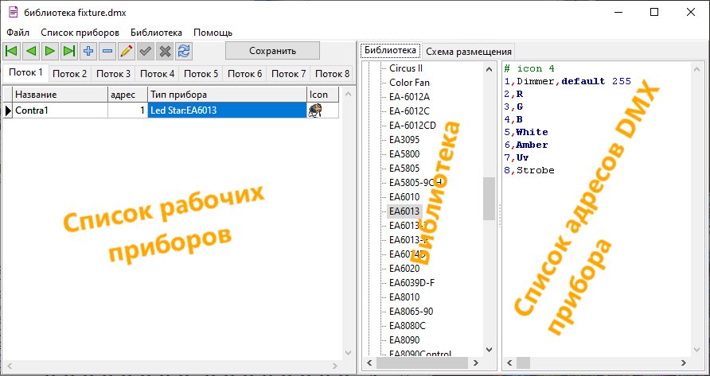The image size is (710, 376).
Task: Switch to Поток 6 tab
Action: click(245, 73)
